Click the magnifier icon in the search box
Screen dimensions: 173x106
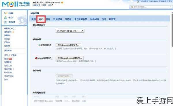pyautogui.click(x=132, y=7)
